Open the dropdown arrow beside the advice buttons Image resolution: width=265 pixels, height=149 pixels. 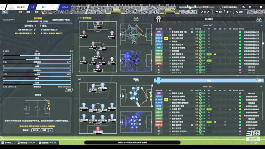[51, 130]
